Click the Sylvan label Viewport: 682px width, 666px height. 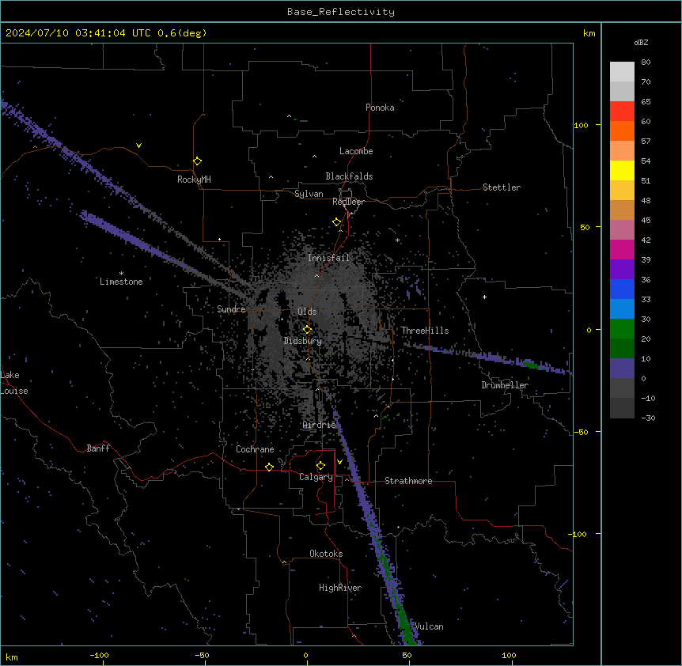(x=309, y=194)
